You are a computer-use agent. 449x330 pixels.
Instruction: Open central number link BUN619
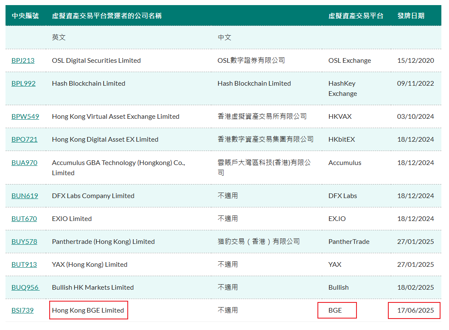[25, 196]
